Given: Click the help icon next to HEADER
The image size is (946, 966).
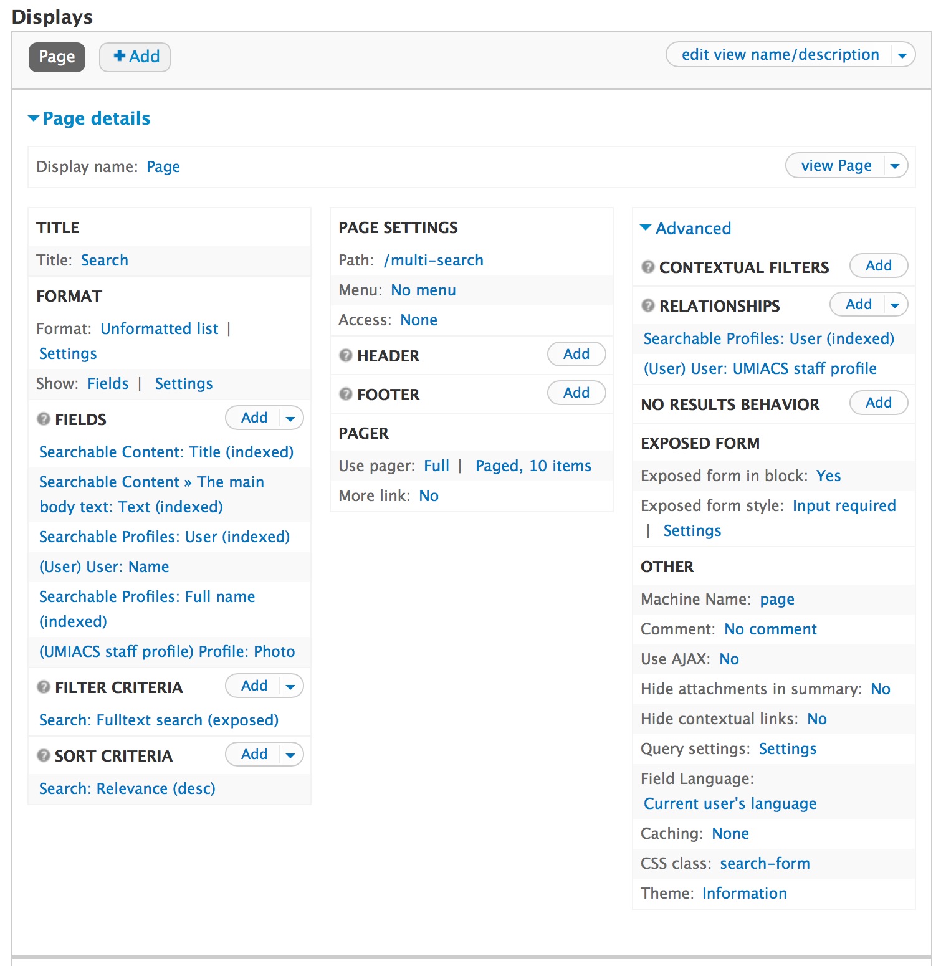Looking at the screenshot, I should 346,355.
